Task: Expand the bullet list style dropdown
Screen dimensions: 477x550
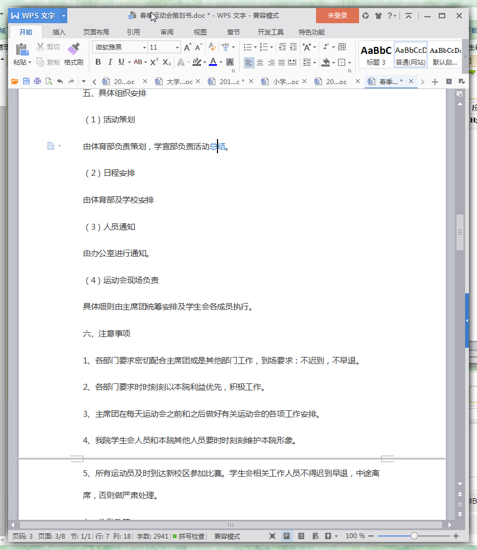Action: pos(255,47)
